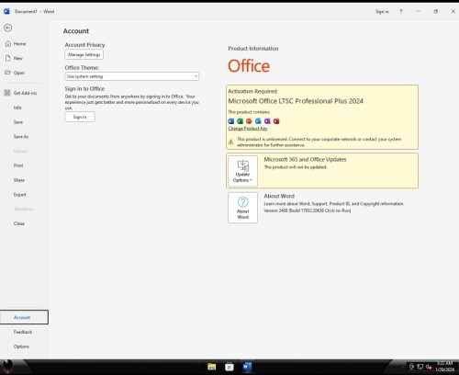Click 'This product will not be updated' text
Image resolution: width=459 pixels, height=375 pixels.
296,167
